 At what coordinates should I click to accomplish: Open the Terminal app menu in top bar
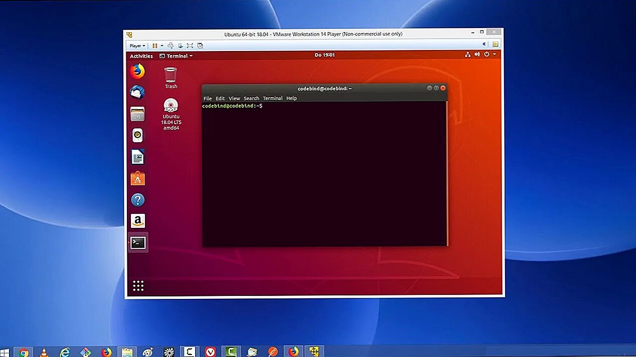tap(176, 56)
